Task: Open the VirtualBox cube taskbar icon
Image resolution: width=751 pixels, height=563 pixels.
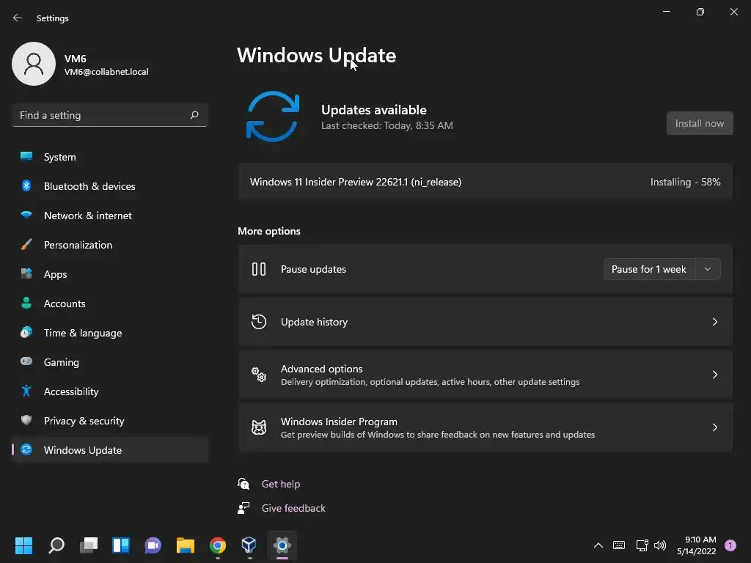Action: [x=249, y=545]
